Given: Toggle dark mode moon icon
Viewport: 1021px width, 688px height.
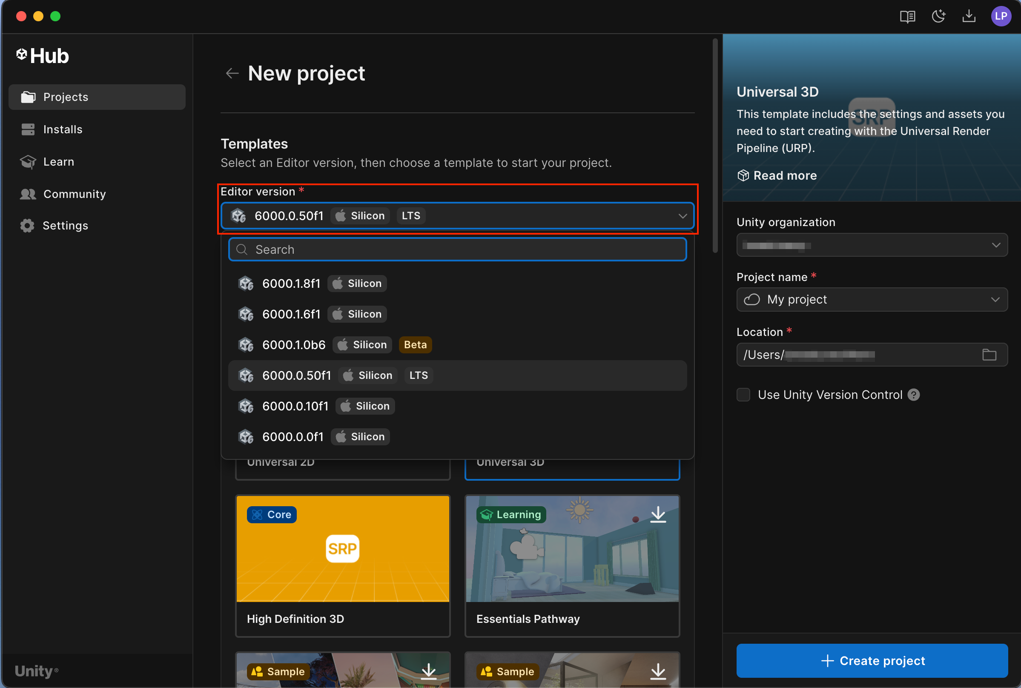Looking at the screenshot, I should coord(938,17).
